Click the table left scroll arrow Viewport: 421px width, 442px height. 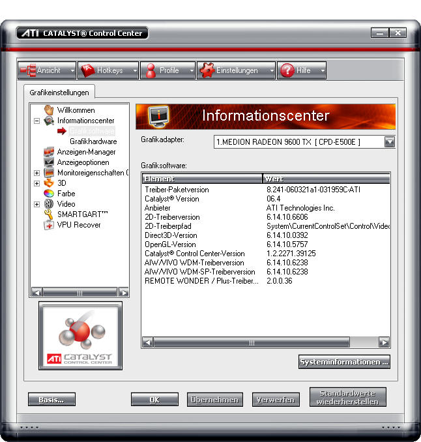pos(148,342)
